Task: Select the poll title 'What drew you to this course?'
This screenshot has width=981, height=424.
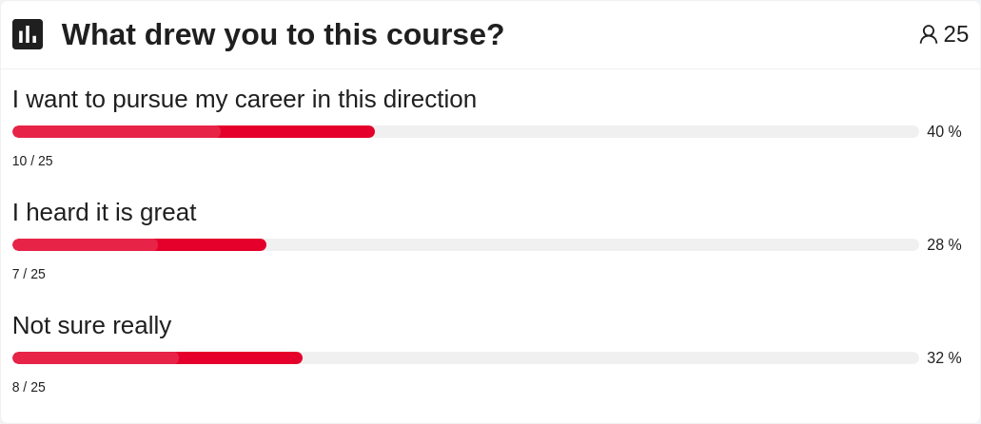Action: pyautogui.click(x=283, y=34)
